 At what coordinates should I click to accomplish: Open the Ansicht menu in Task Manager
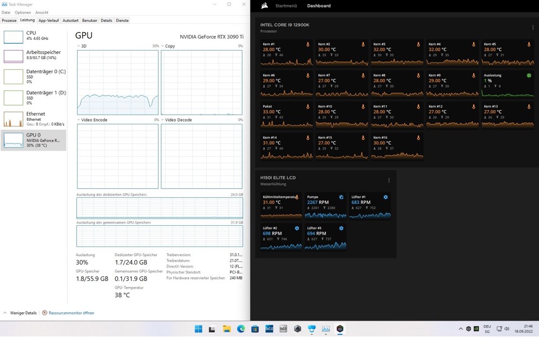click(x=42, y=12)
